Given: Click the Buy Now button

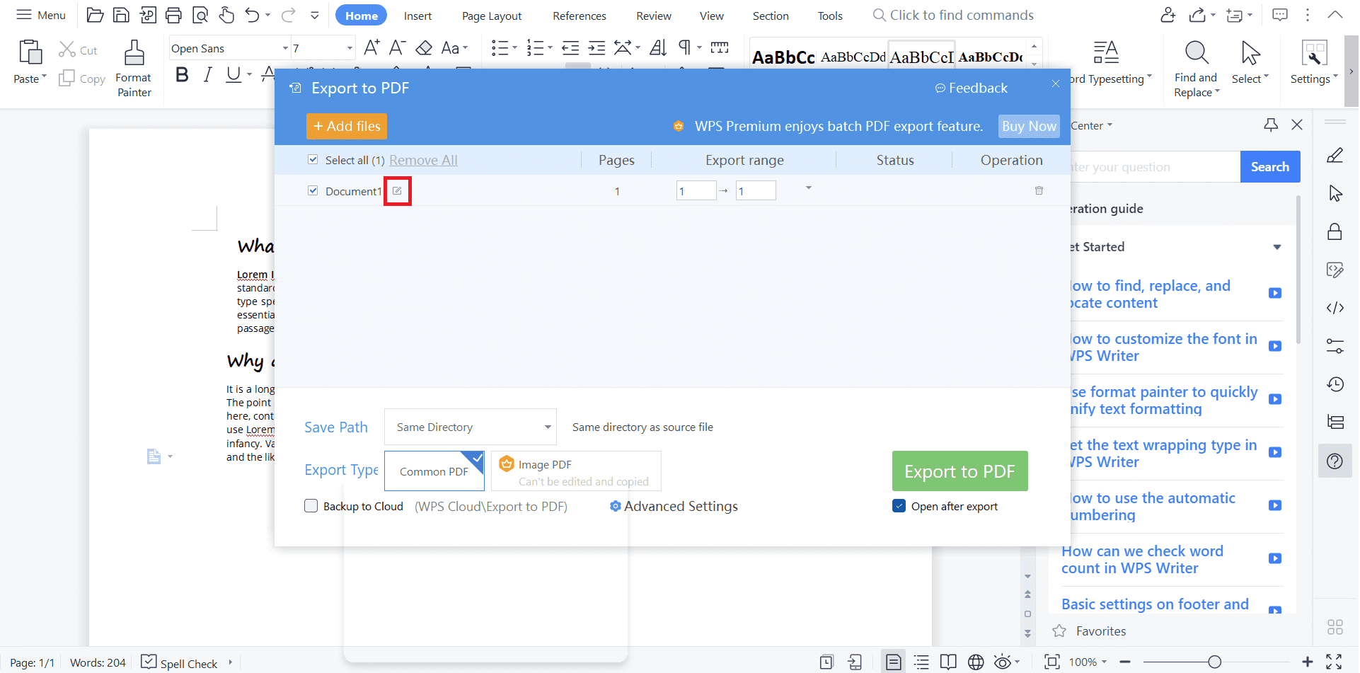Looking at the screenshot, I should pos(1029,126).
